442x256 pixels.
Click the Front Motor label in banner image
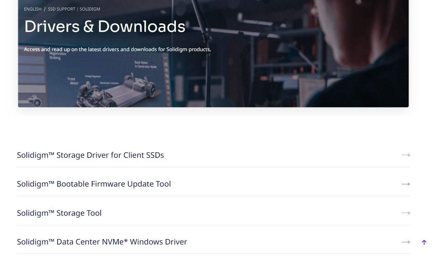73,81
